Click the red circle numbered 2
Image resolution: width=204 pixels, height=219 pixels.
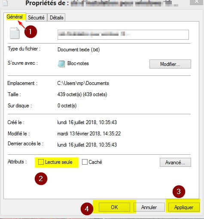tap(41, 178)
